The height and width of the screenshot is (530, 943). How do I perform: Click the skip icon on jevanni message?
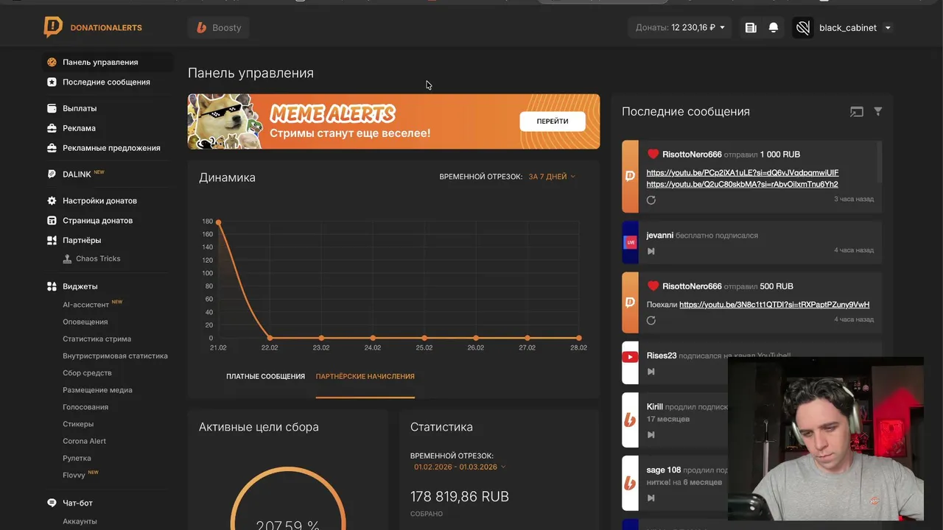click(651, 251)
